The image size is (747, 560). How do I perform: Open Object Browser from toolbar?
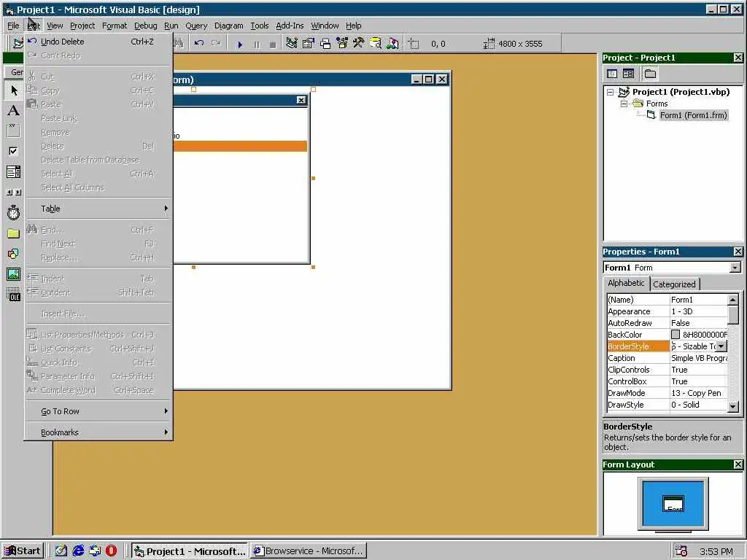coord(342,43)
